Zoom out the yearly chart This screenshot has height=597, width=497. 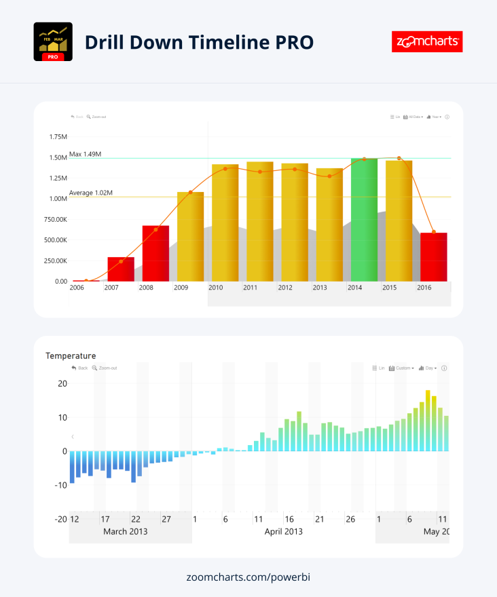(x=96, y=117)
